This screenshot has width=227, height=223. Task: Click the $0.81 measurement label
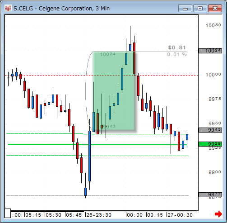[177, 47]
